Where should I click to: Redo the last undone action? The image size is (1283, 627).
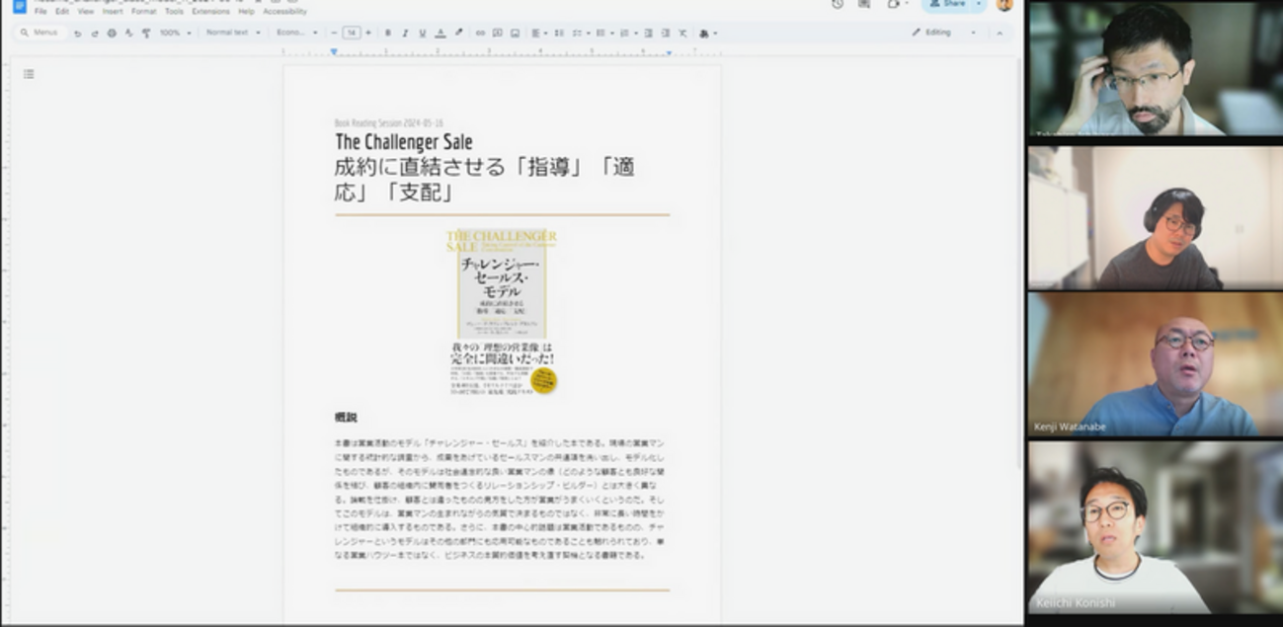point(95,33)
